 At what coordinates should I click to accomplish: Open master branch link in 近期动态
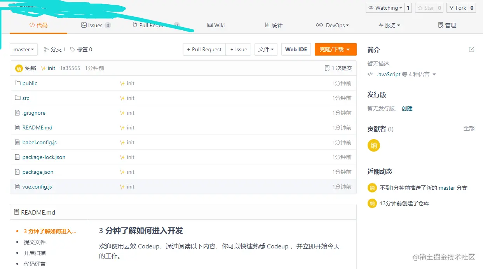coord(447,188)
